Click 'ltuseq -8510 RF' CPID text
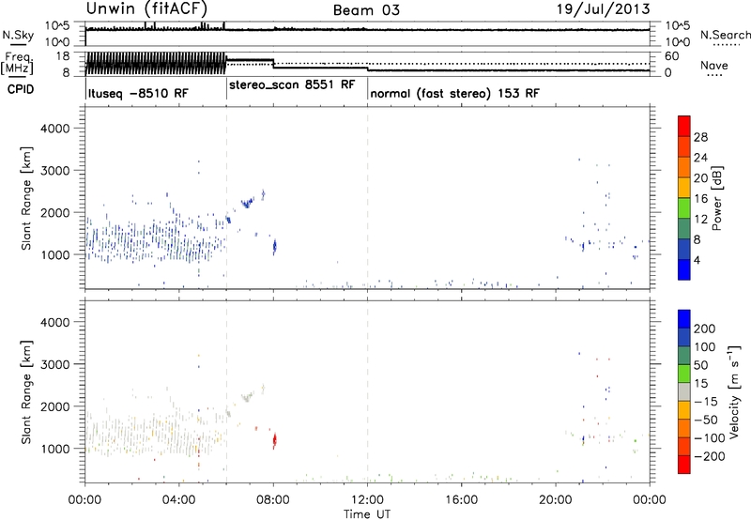Image resolution: width=751 pixels, height=520 pixels. (x=138, y=93)
